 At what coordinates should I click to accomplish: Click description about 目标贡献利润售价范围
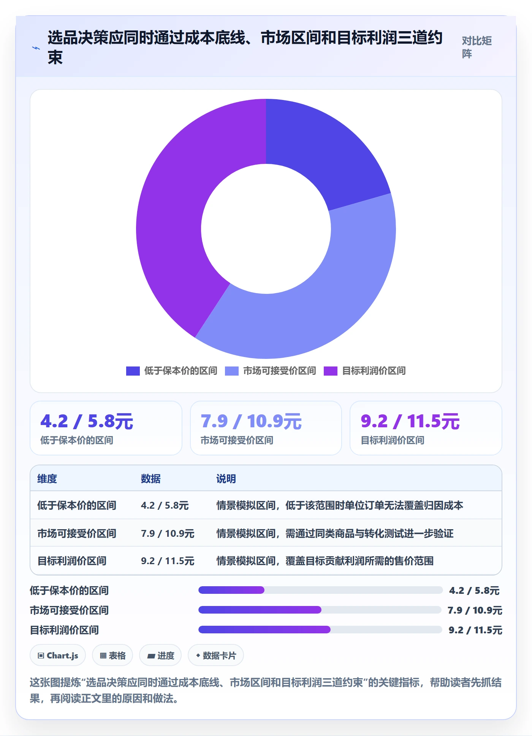[325, 561]
